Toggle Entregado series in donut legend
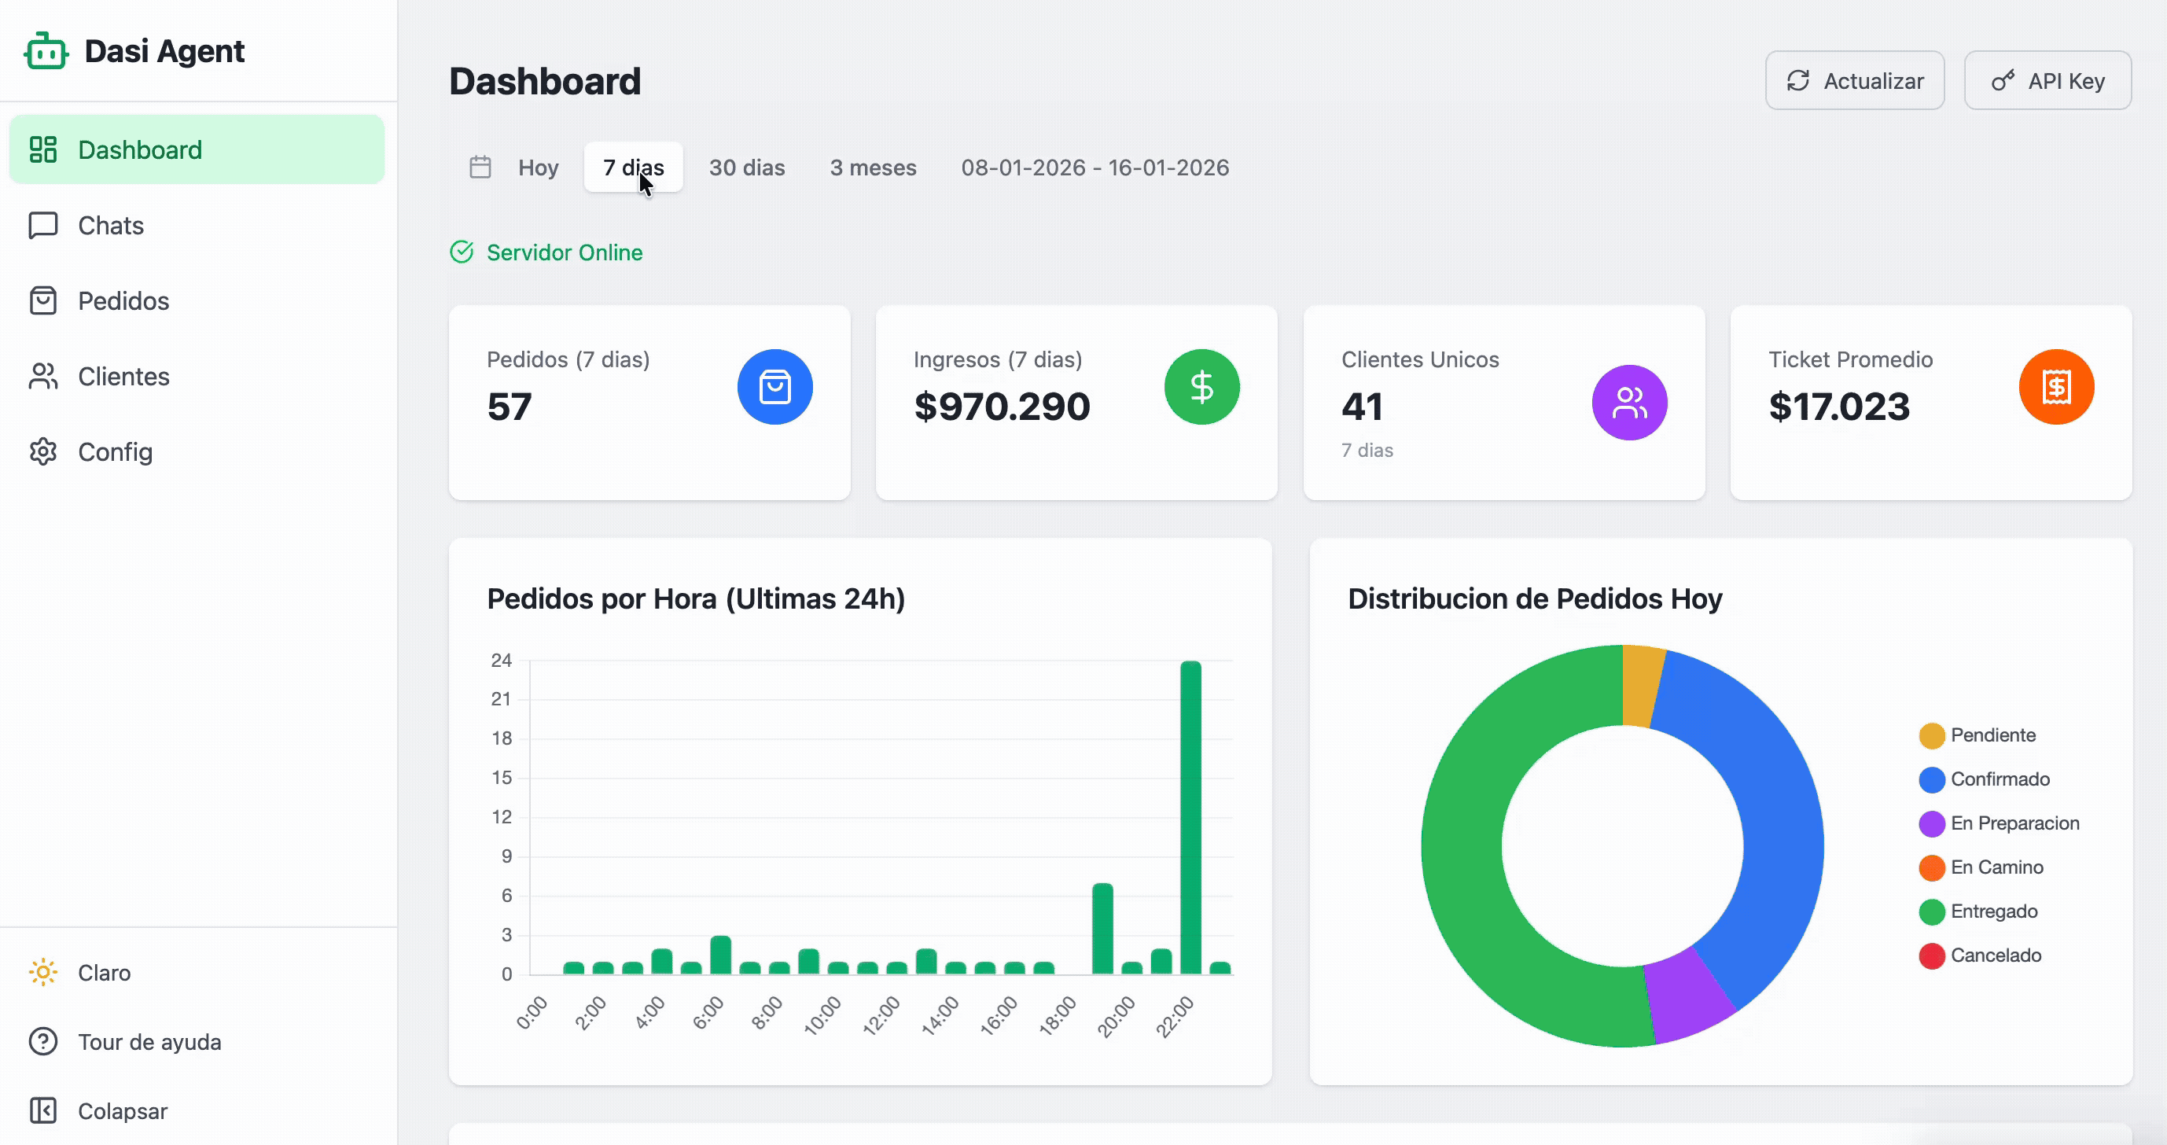Image resolution: width=2167 pixels, height=1145 pixels. 1993,911
